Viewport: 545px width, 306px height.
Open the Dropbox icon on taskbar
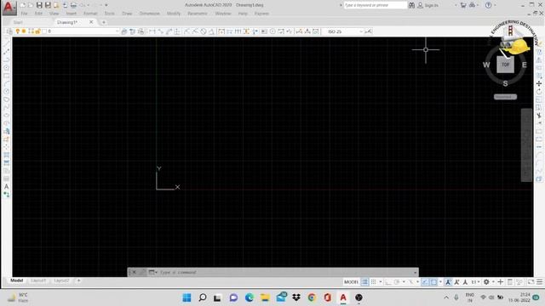click(x=296, y=297)
